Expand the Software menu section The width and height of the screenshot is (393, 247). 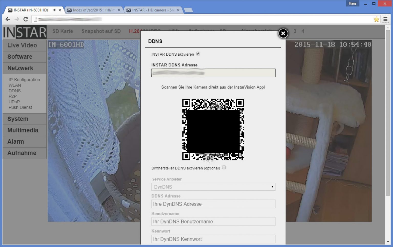click(25, 57)
